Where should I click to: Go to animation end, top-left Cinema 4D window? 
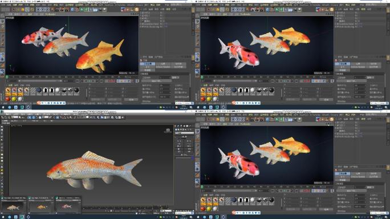pyautogui.click(x=101, y=81)
